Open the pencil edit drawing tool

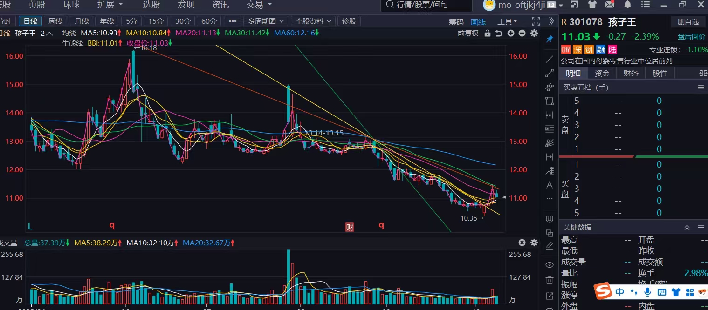(550, 245)
